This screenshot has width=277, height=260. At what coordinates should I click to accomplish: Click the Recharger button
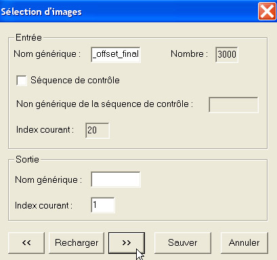[77, 243]
